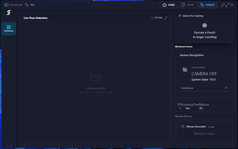This screenshot has width=238, height=149.
Task: Click the Disconnected status text
Action: (x=16, y=5)
